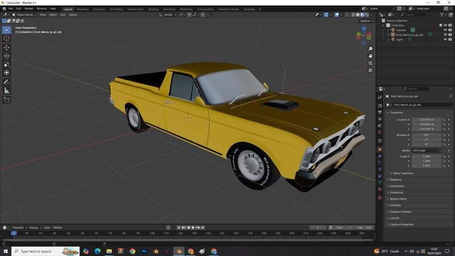
Task: Switch to Rendered viewport shading
Action: coord(367,15)
